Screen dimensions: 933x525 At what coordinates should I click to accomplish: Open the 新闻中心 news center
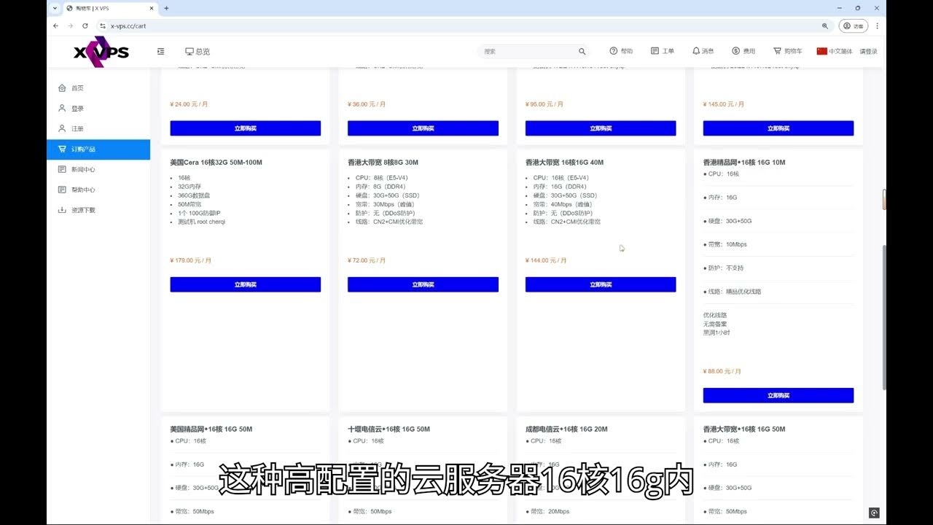[x=80, y=169]
